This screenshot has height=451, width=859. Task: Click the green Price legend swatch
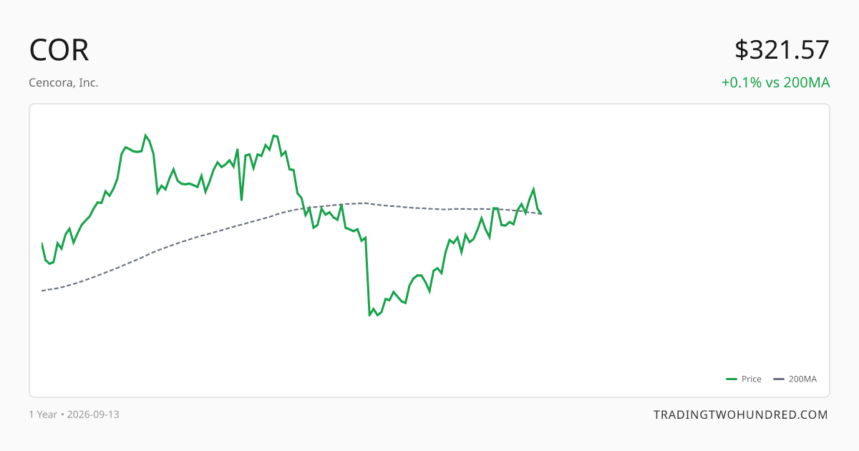(732, 379)
